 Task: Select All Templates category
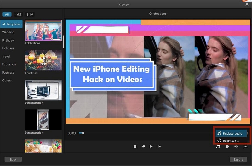(11, 24)
